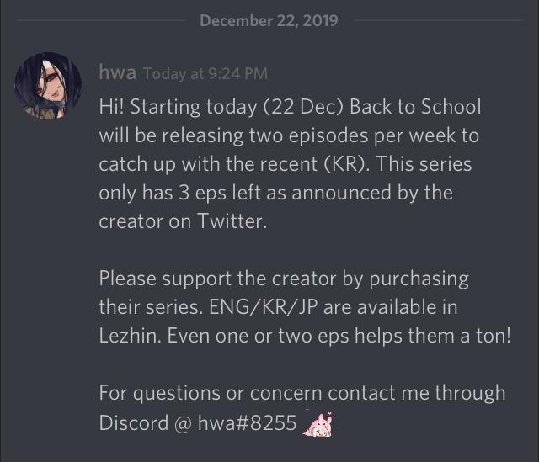Open hwa's profile avatar picture

pyautogui.click(x=48, y=86)
